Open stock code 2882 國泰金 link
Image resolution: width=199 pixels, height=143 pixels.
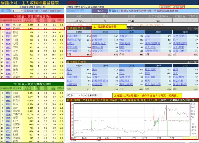click(x=8, y=77)
